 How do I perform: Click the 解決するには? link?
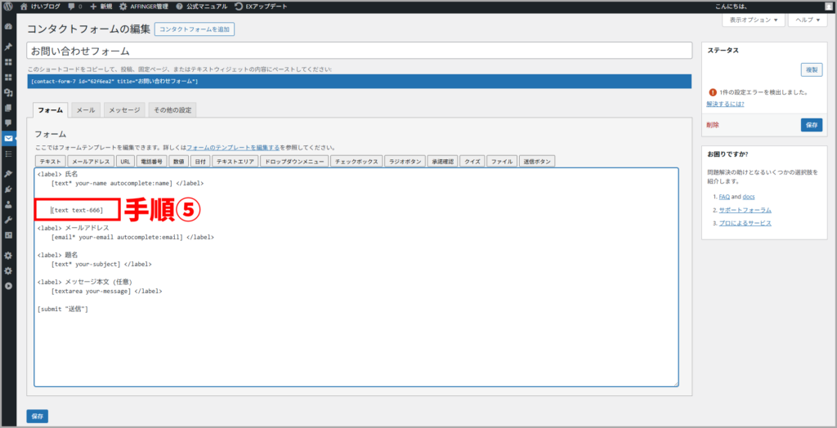click(725, 105)
